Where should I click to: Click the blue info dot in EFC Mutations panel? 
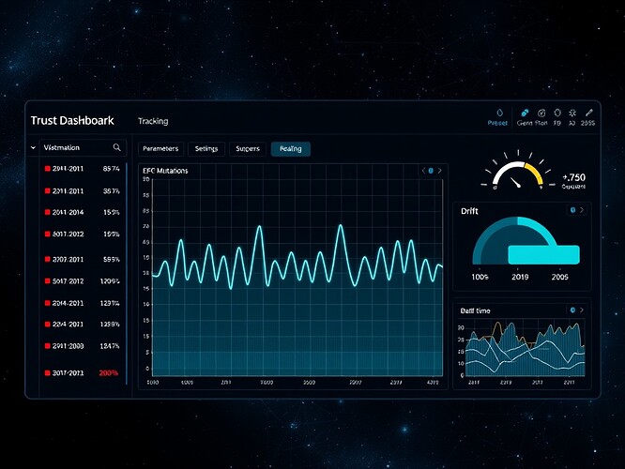[x=431, y=171]
